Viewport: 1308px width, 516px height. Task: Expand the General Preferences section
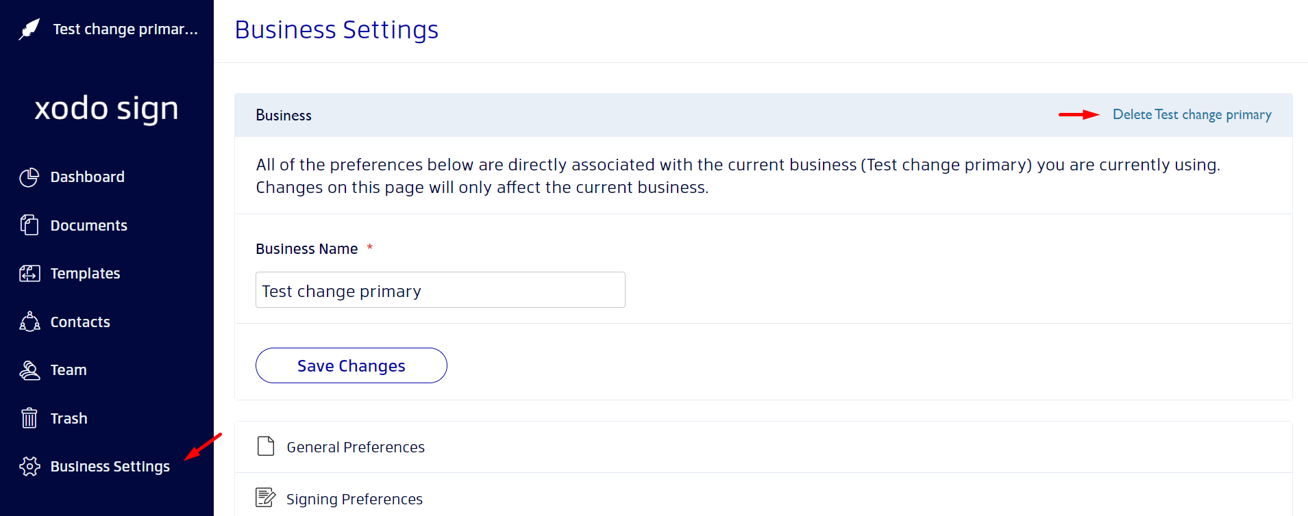point(763,447)
